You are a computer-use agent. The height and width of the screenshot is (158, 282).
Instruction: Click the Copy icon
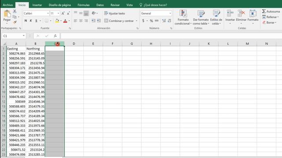15,17
